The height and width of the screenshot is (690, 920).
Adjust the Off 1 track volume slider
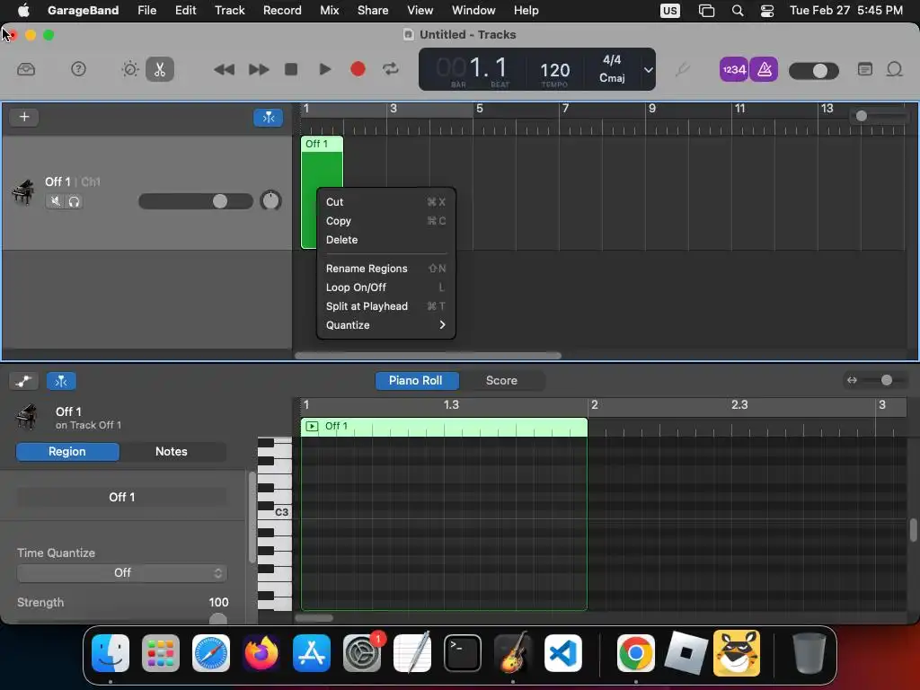point(195,201)
